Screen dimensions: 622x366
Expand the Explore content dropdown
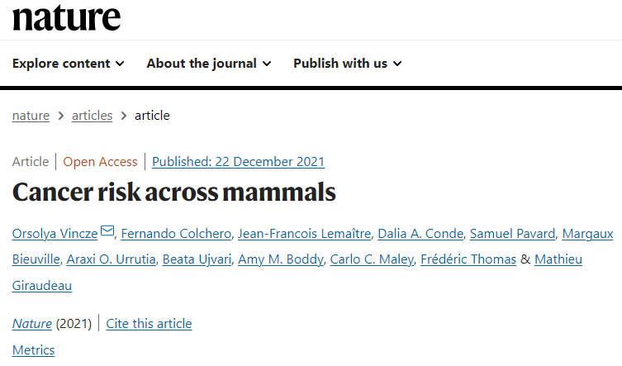69,64
